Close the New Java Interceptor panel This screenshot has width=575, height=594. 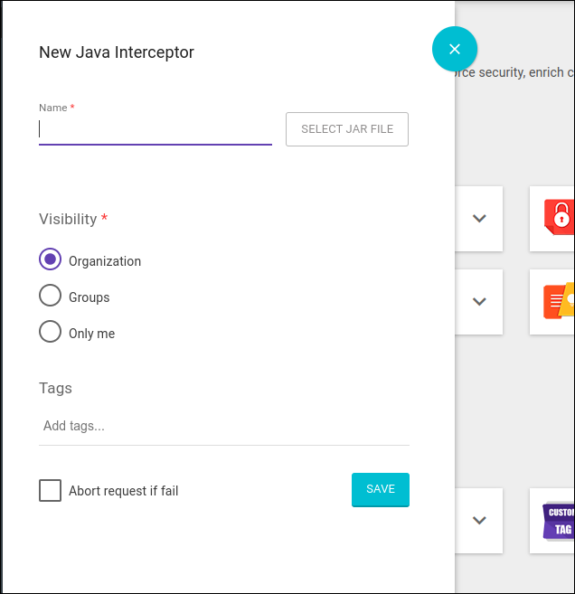click(x=454, y=49)
